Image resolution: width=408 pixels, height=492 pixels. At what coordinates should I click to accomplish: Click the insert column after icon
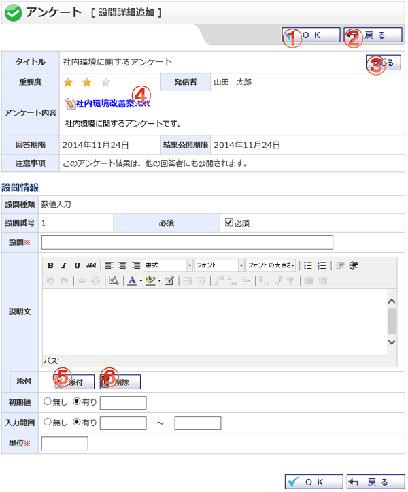(277, 280)
